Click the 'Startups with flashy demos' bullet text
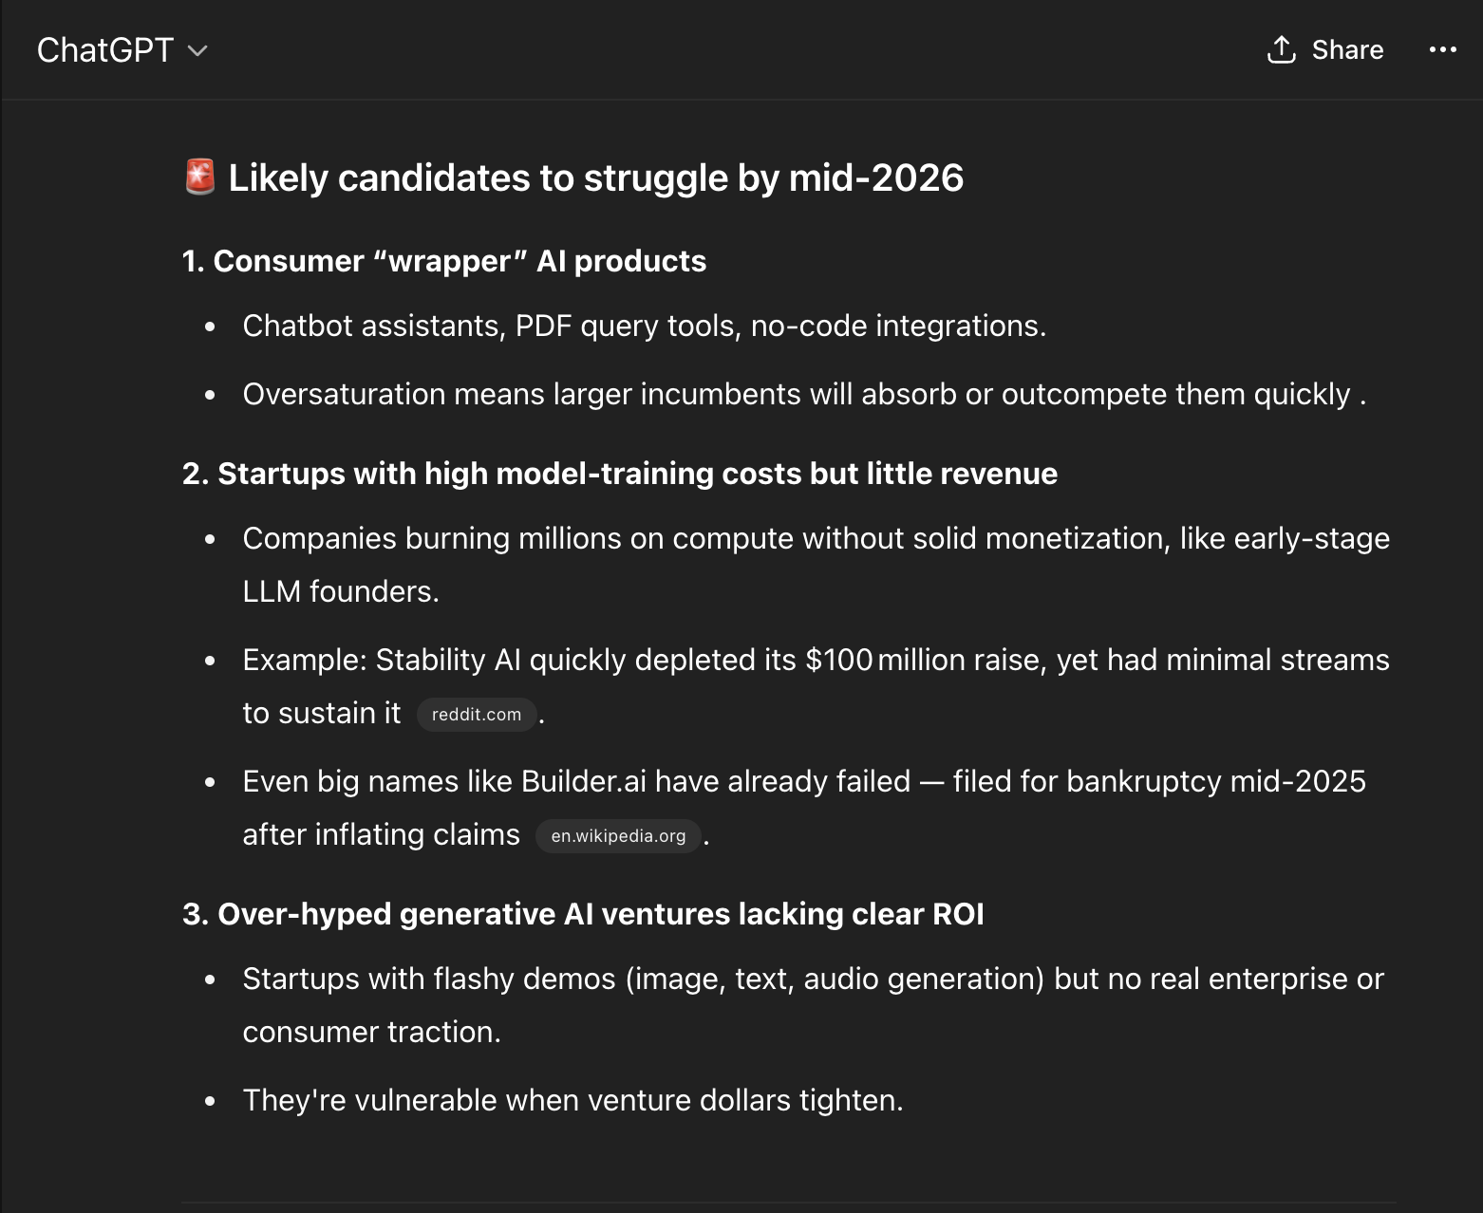Viewport: 1483px width, 1213px height. pyautogui.click(x=813, y=1005)
